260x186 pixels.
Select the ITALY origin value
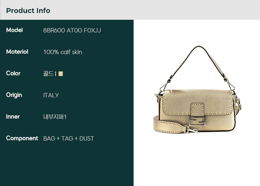51,95
